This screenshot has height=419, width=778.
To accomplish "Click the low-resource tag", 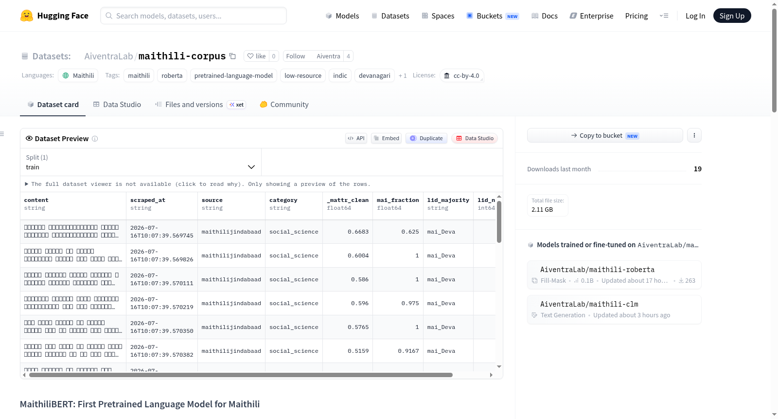I will (303, 75).
